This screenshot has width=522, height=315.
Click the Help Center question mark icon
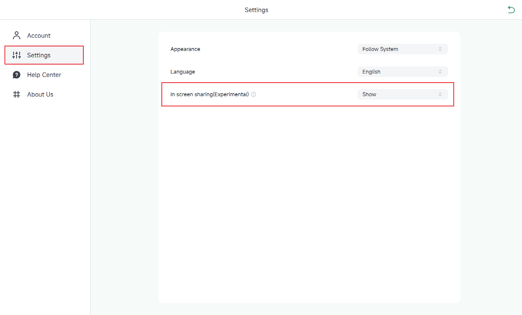16,74
